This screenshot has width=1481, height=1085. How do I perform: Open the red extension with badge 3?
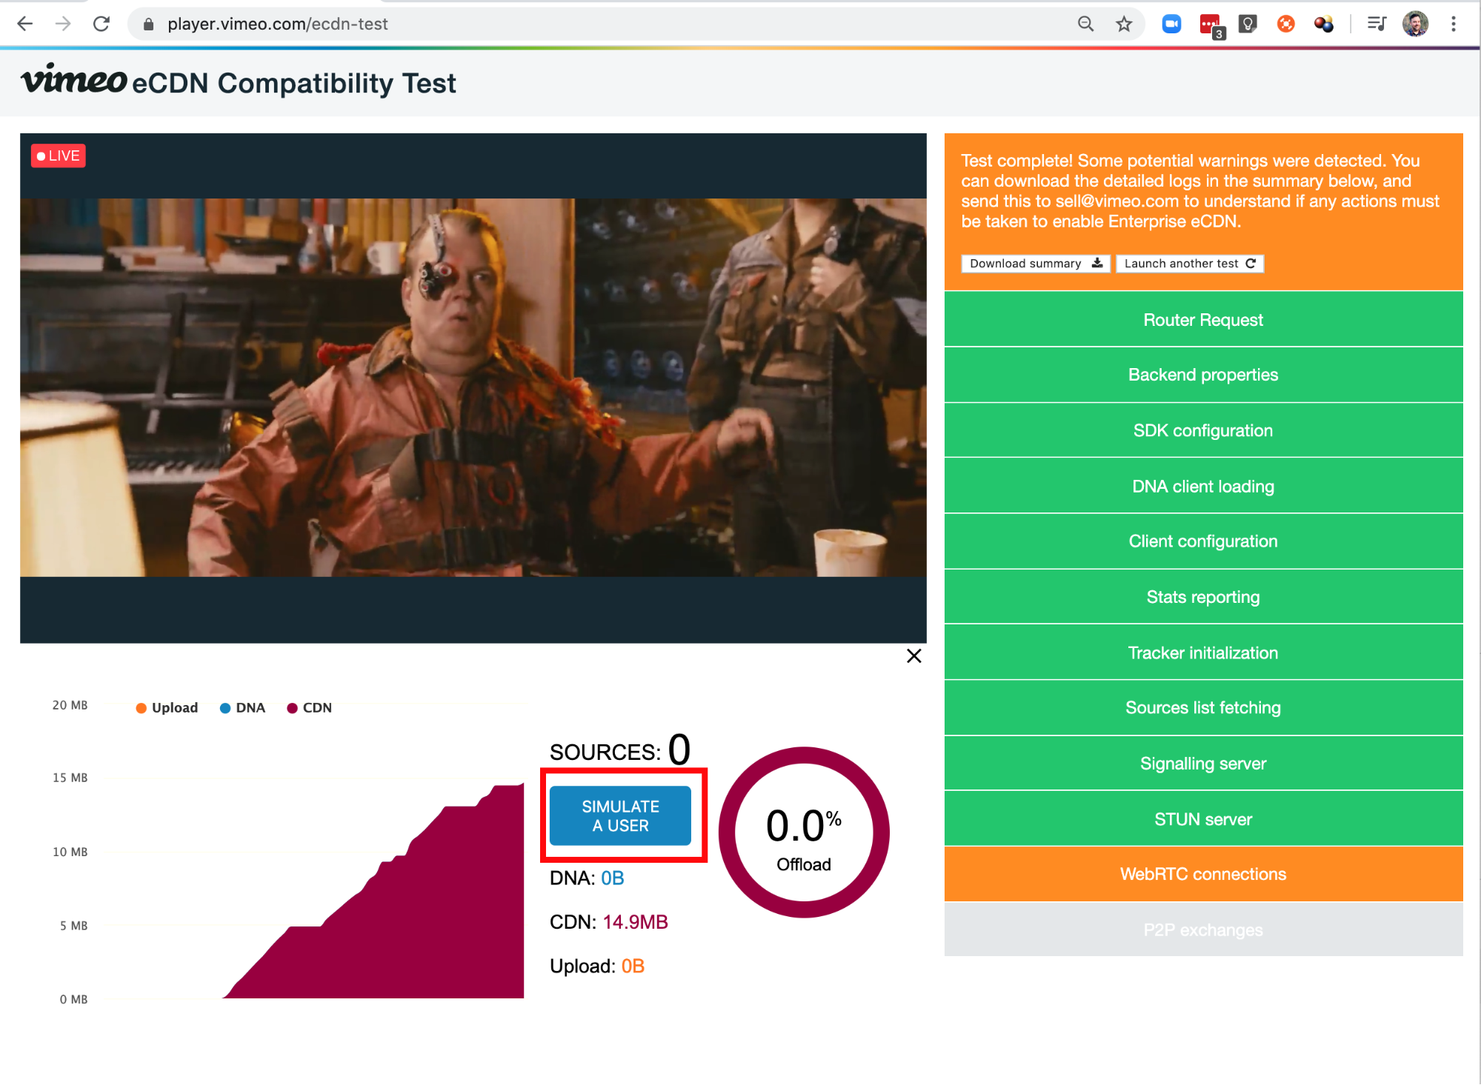click(x=1211, y=26)
